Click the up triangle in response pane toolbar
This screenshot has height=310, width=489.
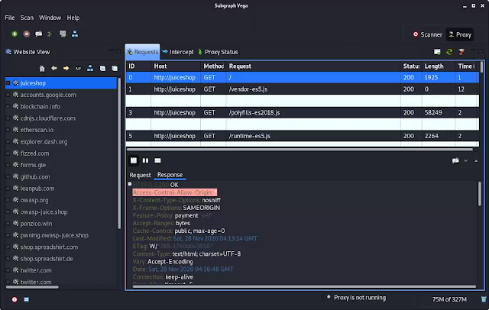point(476,161)
